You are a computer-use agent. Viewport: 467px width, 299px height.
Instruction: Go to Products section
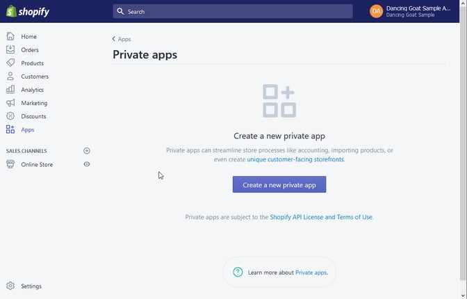click(x=32, y=63)
